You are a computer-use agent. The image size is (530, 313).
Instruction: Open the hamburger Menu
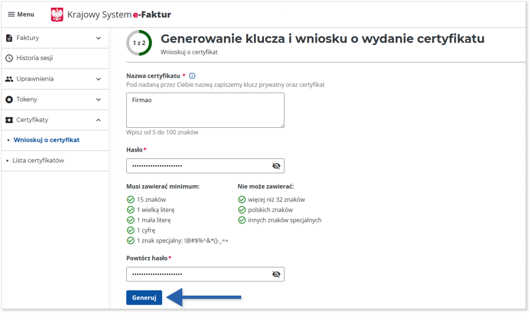click(21, 14)
